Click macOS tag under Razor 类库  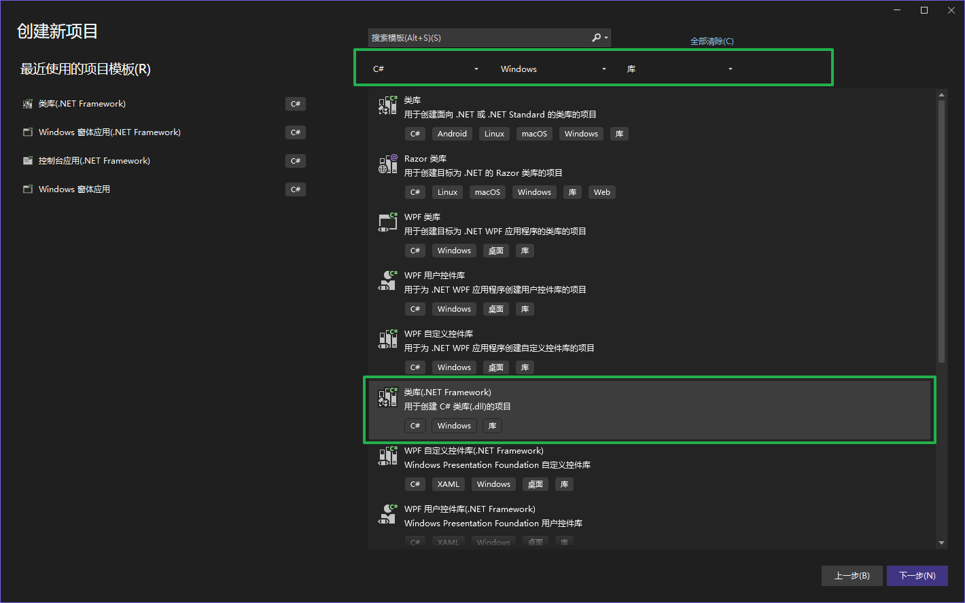click(487, 192)
